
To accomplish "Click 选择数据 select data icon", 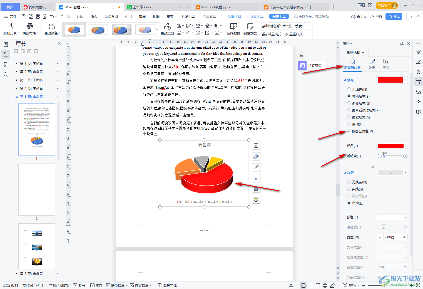I will tap(233, 29).
